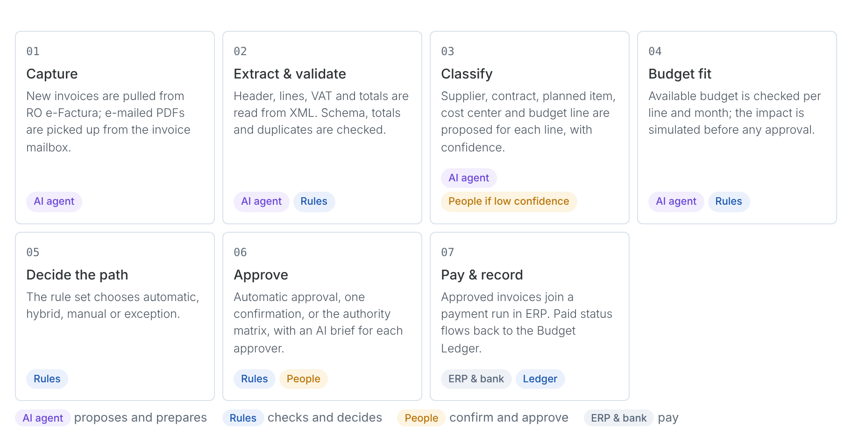Click the Rules tag on Extract & validate card
Screen dimensions: 852x444
tap(314, 201)
